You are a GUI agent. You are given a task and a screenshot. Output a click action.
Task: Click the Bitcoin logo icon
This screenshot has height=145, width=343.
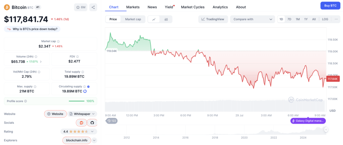point(7,7)
